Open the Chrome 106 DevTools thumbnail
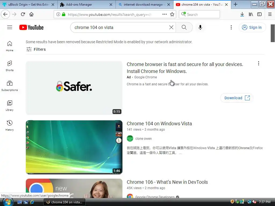 tap(74, 188)
